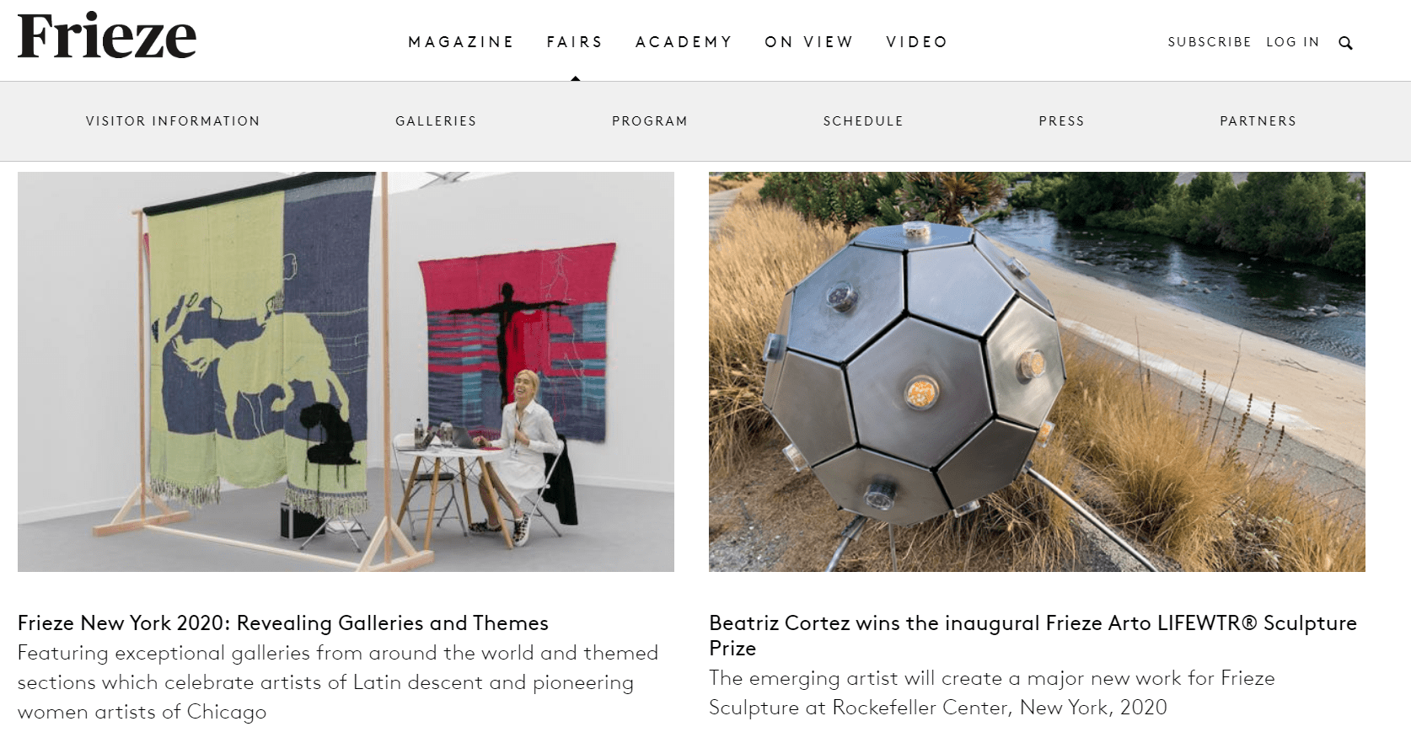Switch to the Program tab
1411x732 pixels.
[x=650, y=121]
